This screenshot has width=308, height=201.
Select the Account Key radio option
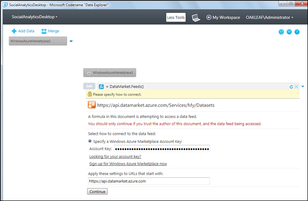click(90, 141)
